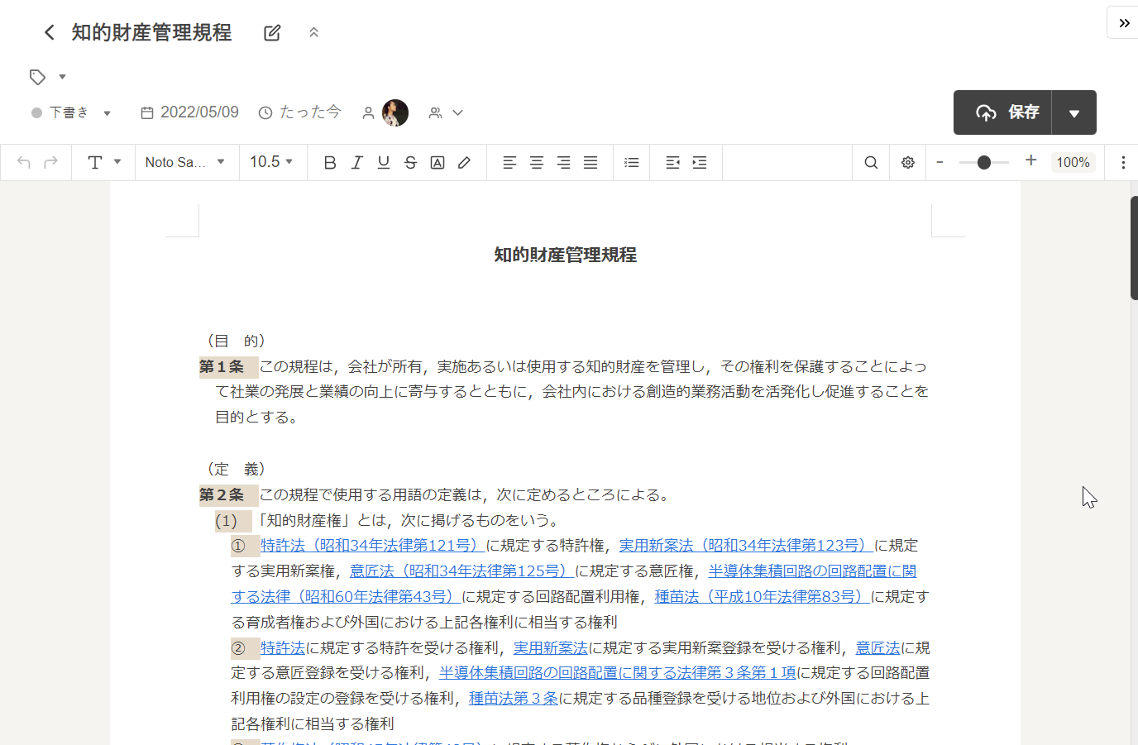Open the 下書き status dropdown
The width and height of the screenshot is (1138, 745).
click(107, 113)
